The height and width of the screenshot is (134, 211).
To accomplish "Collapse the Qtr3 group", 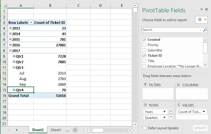I will [x=14, y=67].
